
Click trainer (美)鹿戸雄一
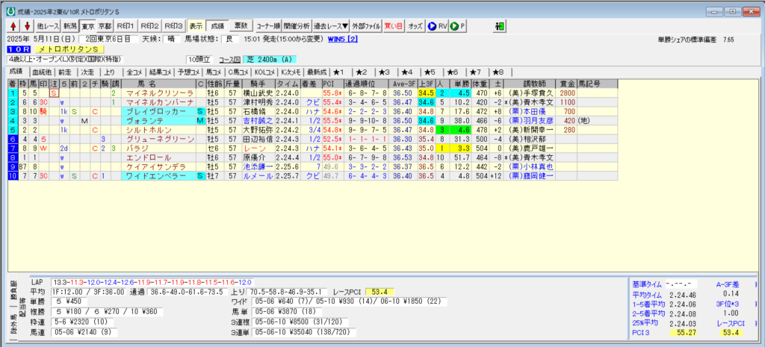[530, 149]
